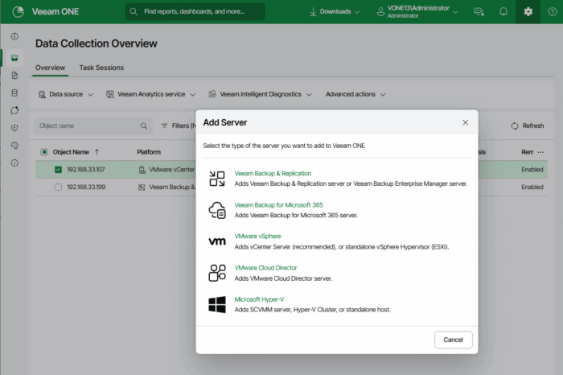Open the Filters button
The width and height of the screenshot is (563, 375).
178,126
